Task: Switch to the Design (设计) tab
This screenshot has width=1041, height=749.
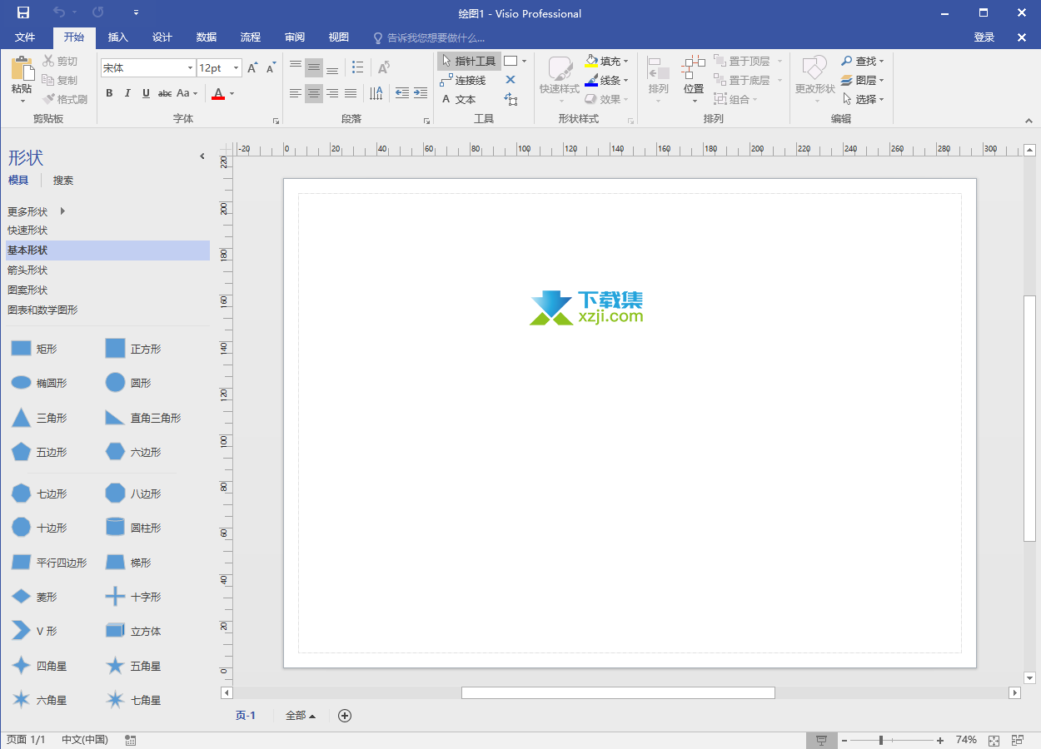Action: coord(162,37)
